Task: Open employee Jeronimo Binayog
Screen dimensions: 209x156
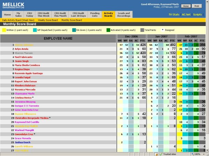Action: [x=25, y=102]
